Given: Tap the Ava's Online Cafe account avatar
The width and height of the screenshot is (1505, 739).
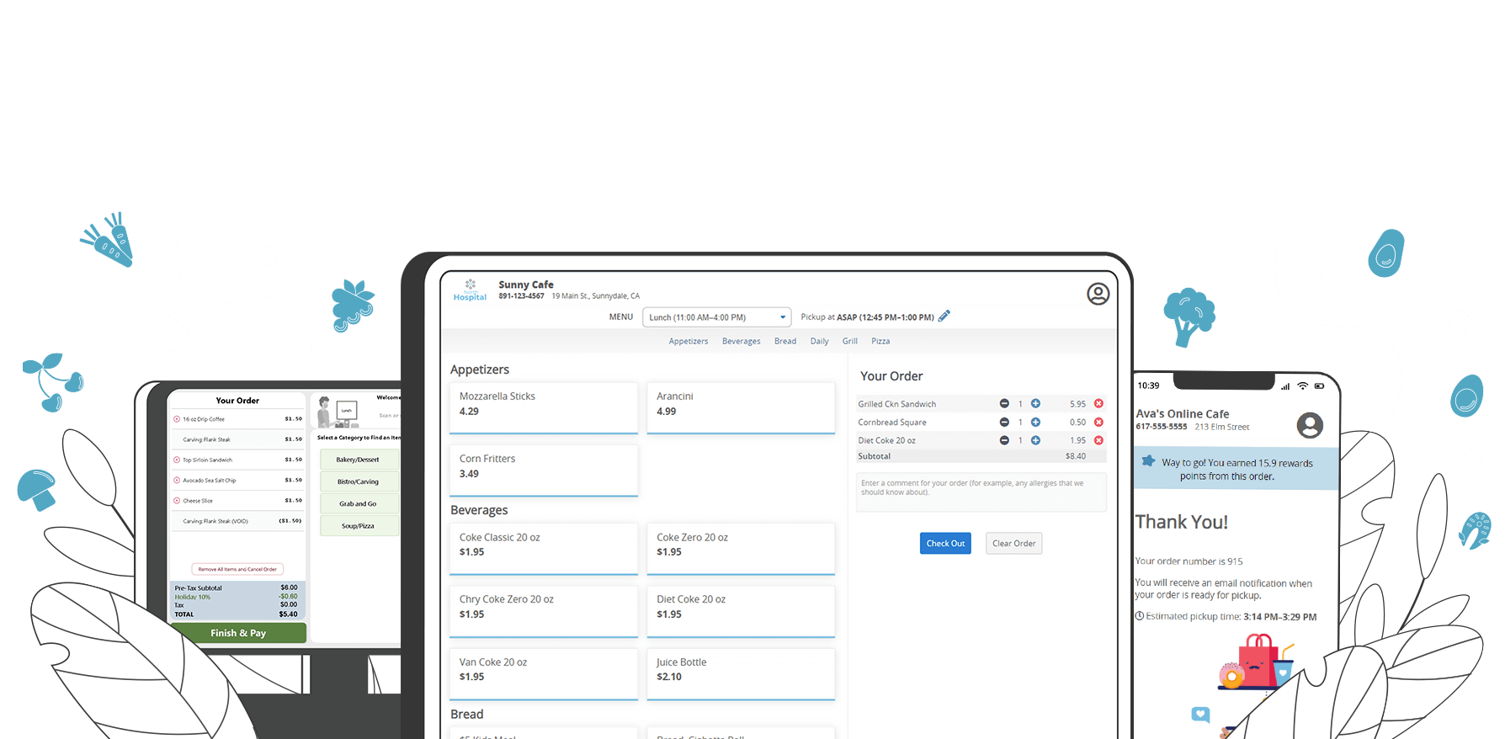Looking at the screenshot, I should 1309,425.
